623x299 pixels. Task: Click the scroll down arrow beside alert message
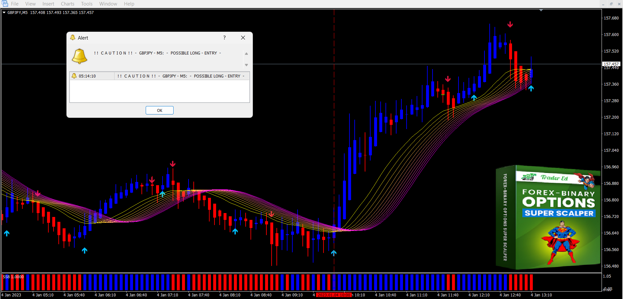(246, 65)
